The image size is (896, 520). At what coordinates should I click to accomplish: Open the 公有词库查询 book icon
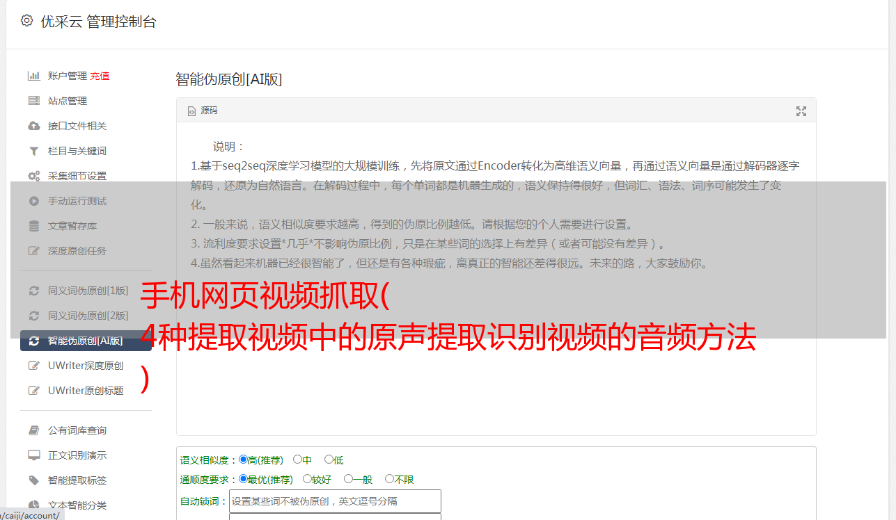pos(33,430)
